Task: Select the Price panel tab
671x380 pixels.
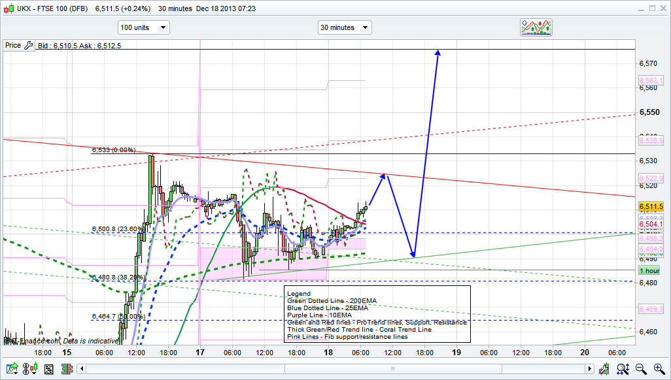Action: click(12, 46)
